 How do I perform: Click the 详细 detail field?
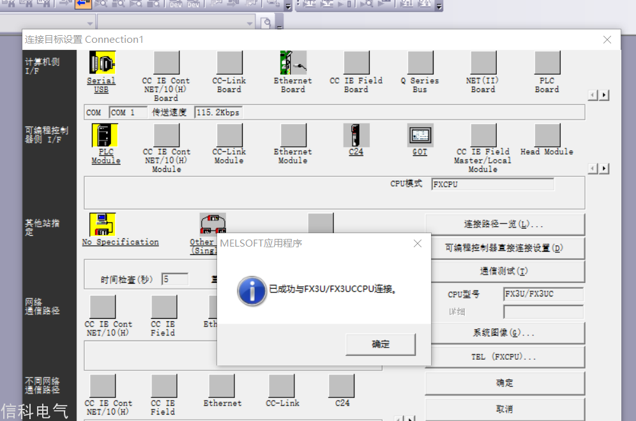tap(543, 312)
